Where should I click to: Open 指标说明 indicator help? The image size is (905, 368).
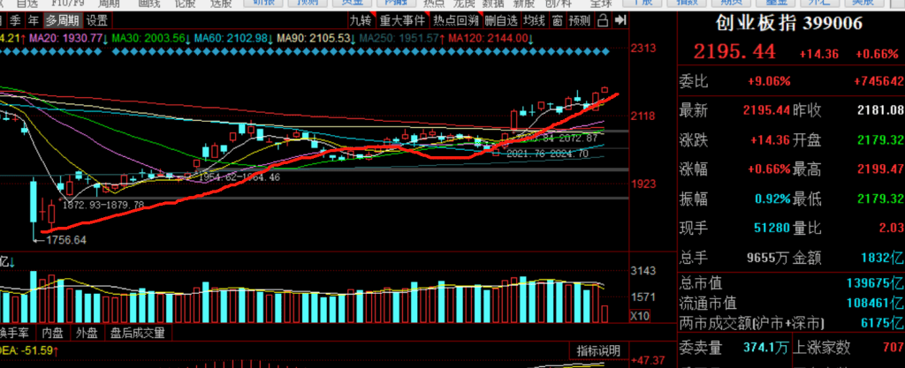pyautogui.click(x=598, y=350)
